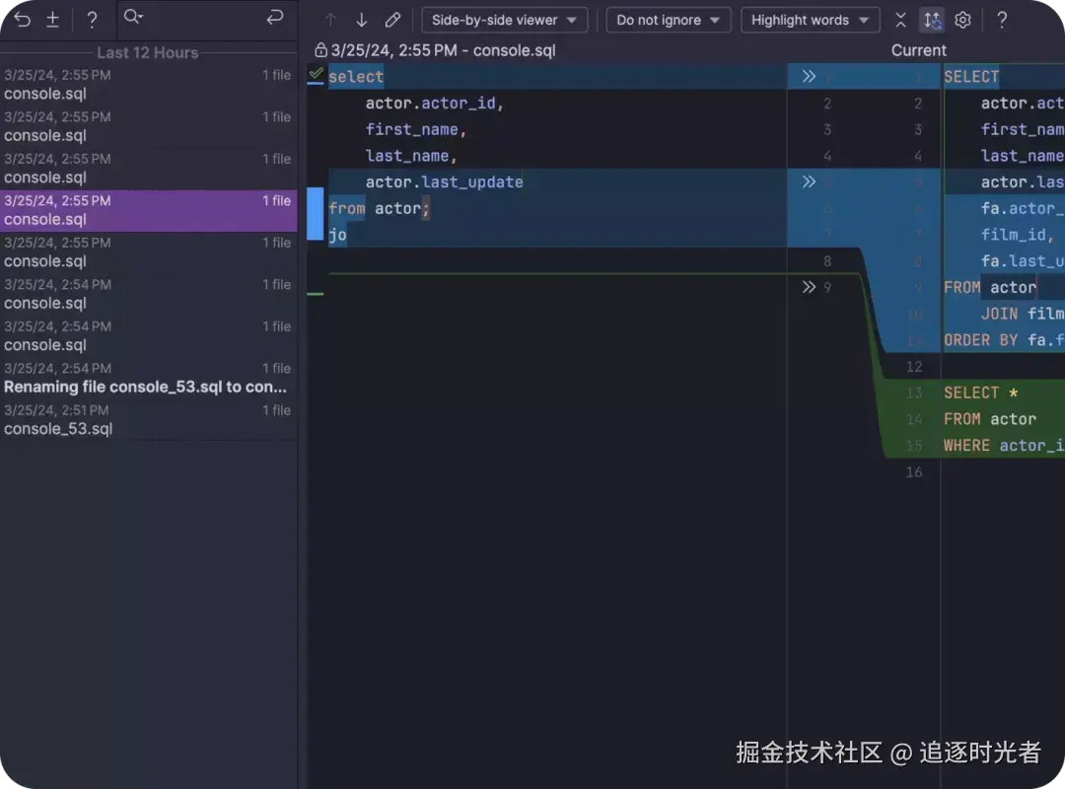Viewport: 1065px width, 789px height.
Task: Open the Highlight words dropdown
Action: click(809, 20)
